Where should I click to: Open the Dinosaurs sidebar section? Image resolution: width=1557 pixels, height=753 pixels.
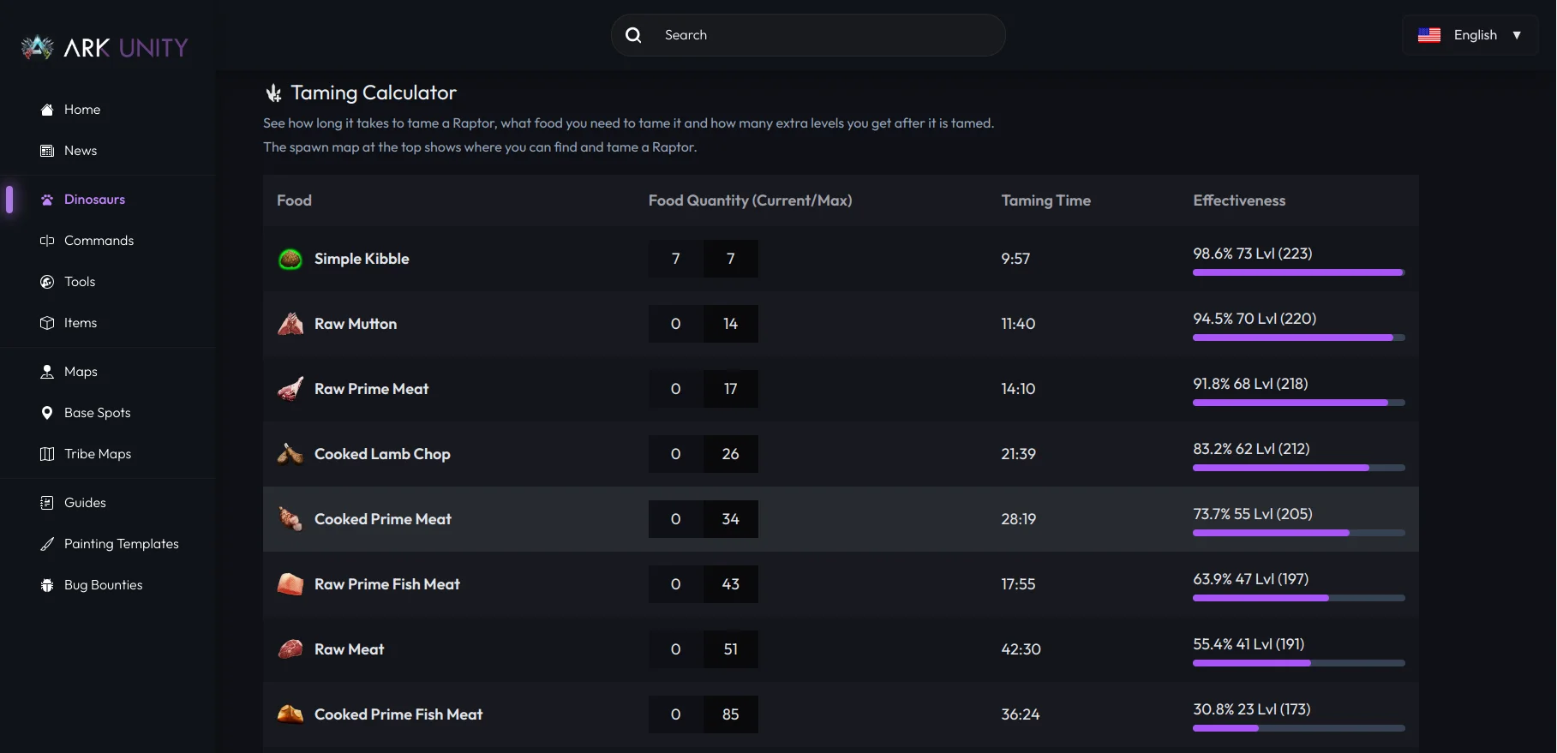click(94, 200)
